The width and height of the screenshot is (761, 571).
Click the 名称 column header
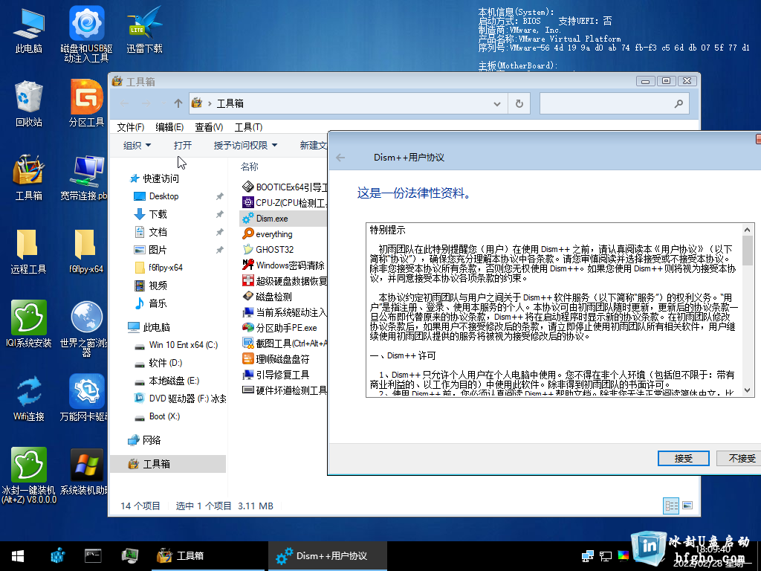point(250,167)
